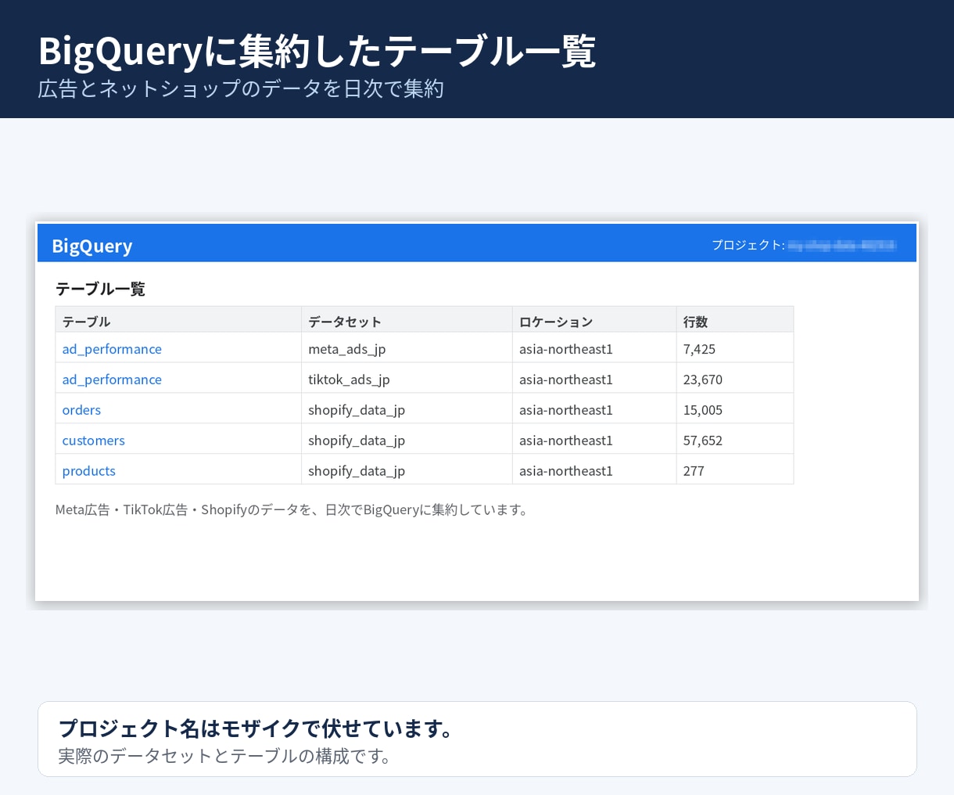This screenshot has width=954, height=795.
Task: Click the note プロジェクト名はモザイクで伏せています。
Action: 256,728
